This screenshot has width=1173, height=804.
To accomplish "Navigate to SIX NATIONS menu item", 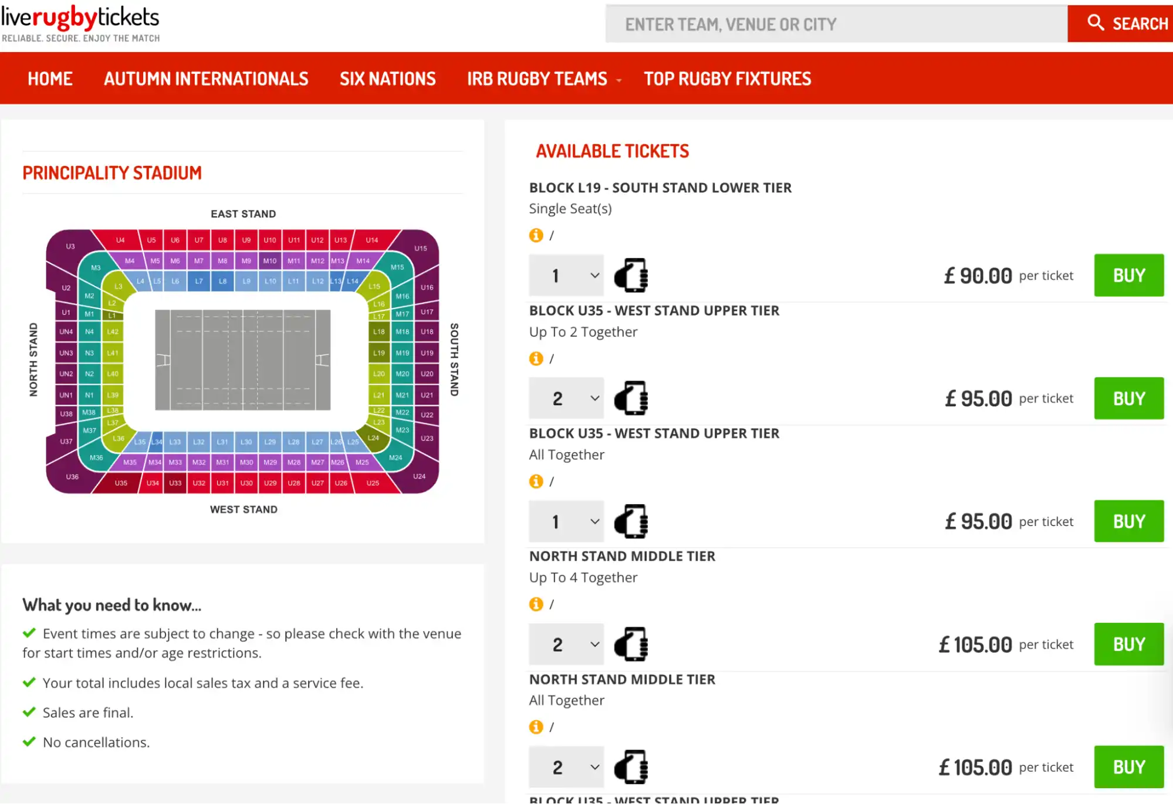I will [387, 79].
